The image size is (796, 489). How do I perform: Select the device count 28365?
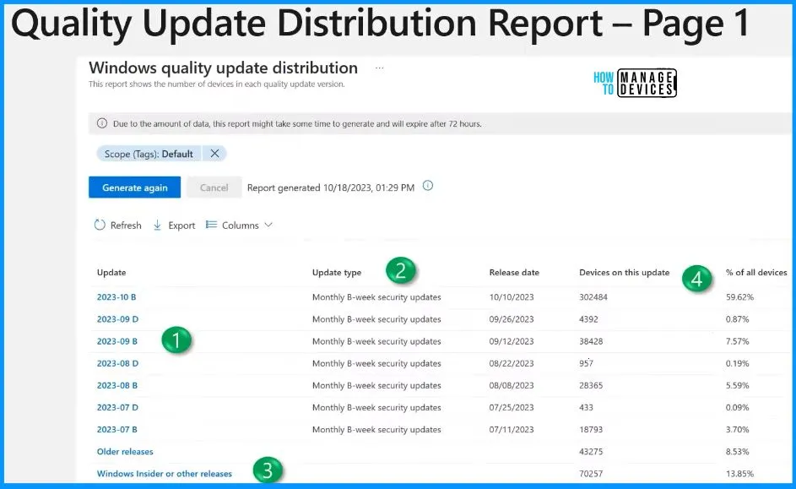pos(591,385)
